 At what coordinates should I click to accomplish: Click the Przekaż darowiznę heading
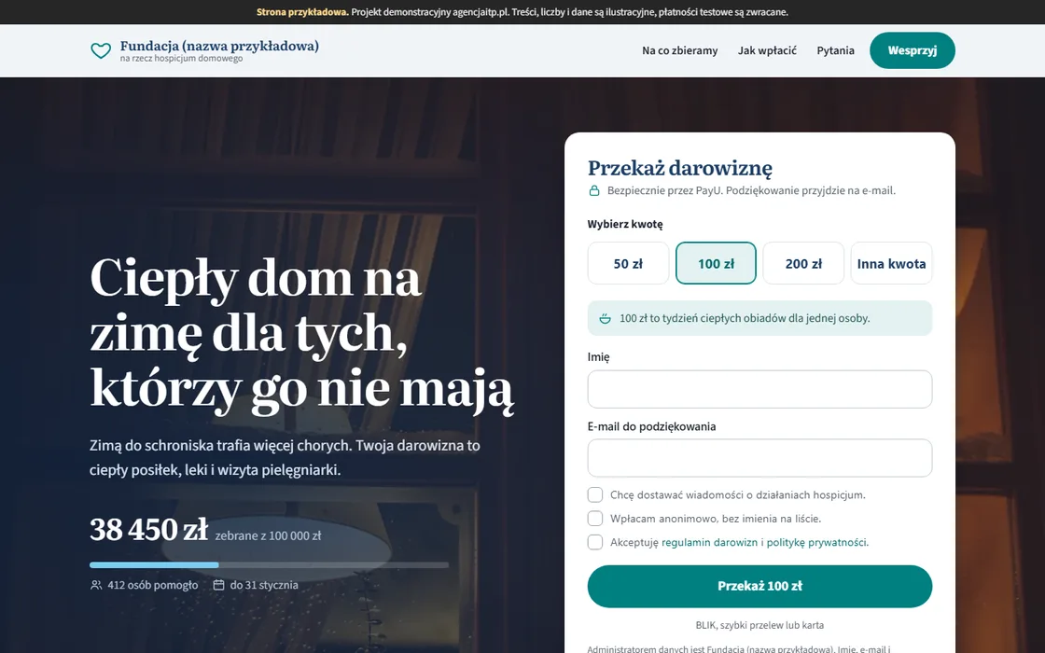[x=680, y=169]
